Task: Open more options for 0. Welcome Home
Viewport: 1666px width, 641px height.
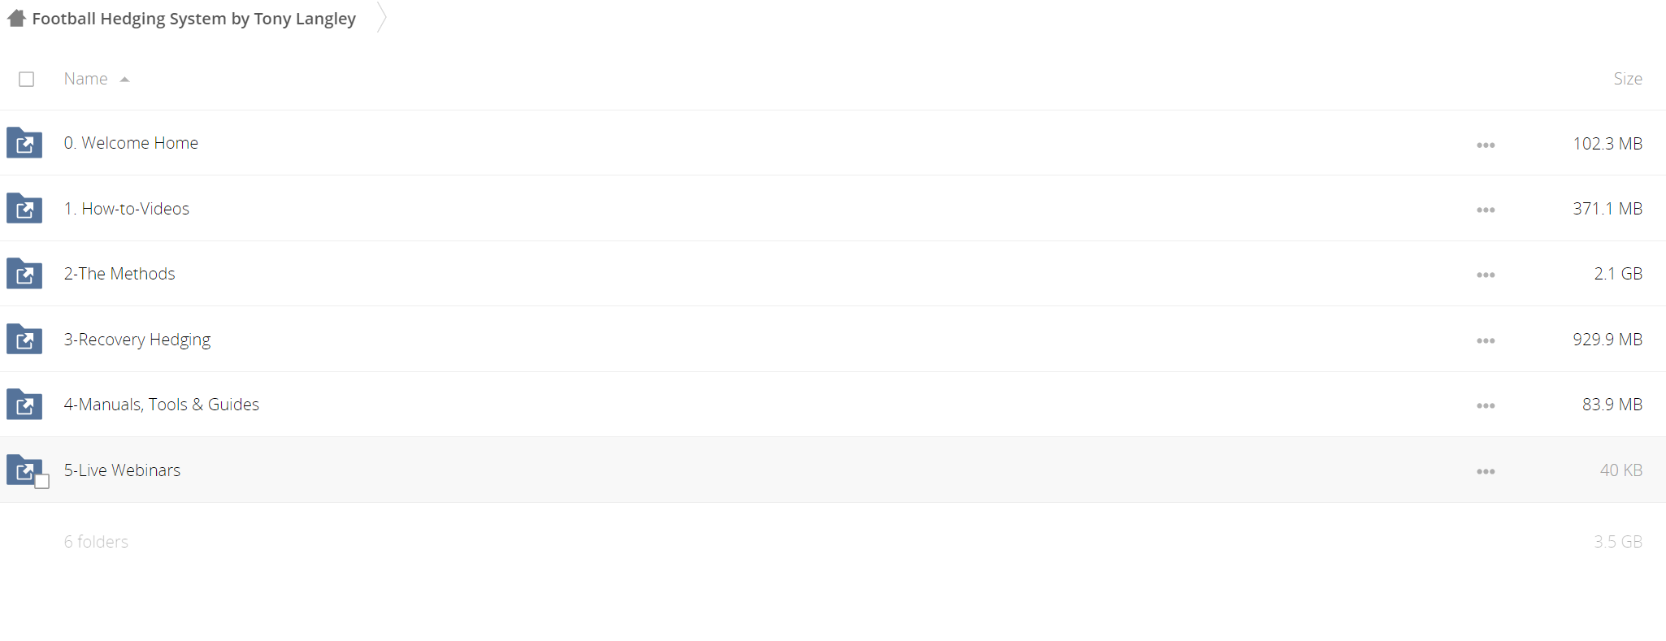Action: coord(1486,145)
